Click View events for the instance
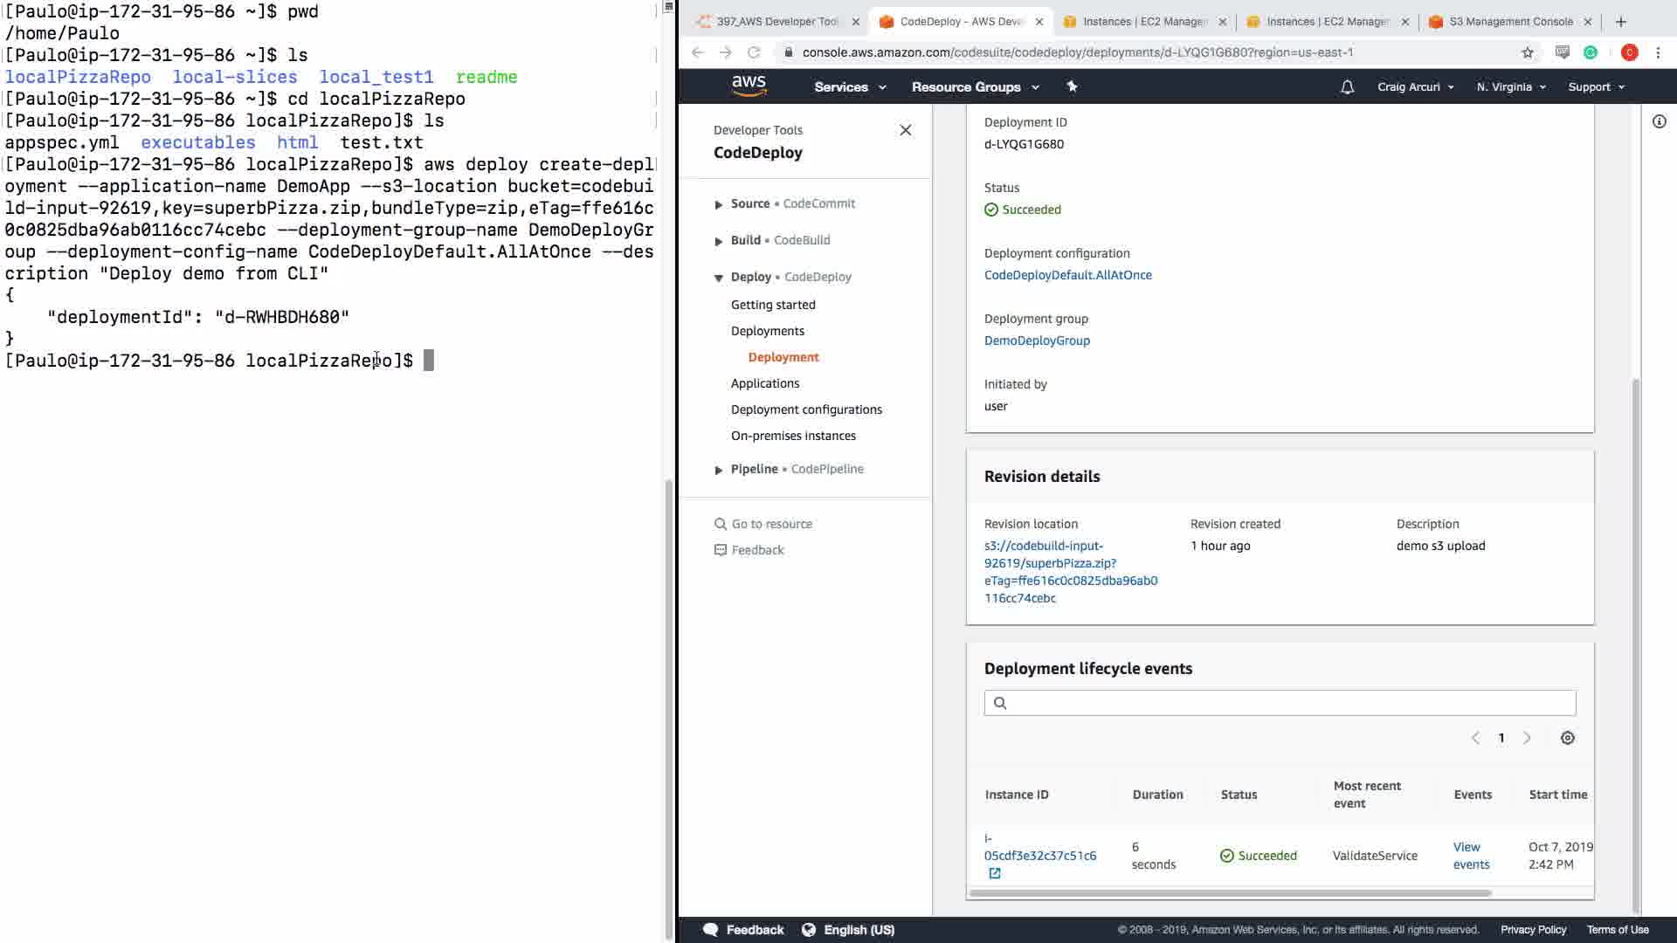The image size is (1677, 943). click(1470, 856)
